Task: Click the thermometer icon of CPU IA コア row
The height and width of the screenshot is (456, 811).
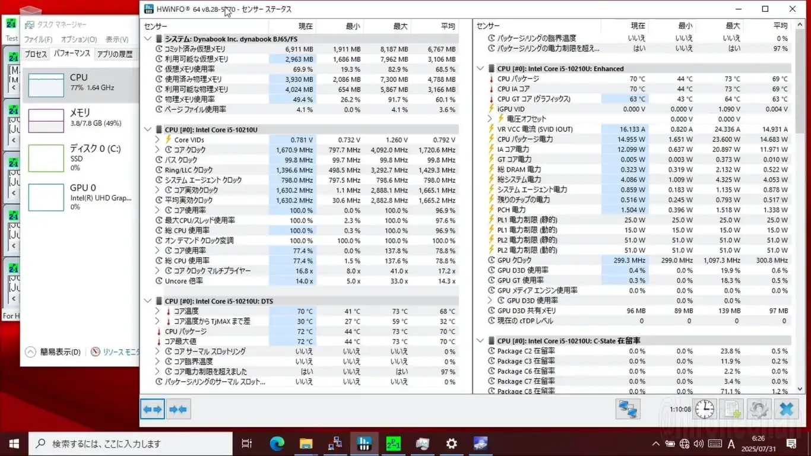Action: [491, 89]
